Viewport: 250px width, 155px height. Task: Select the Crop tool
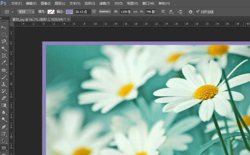[4, 56]
